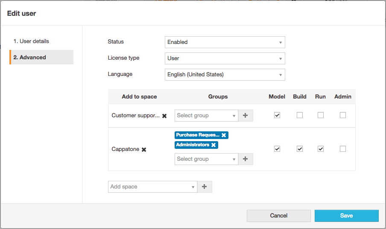
Task: Remove the Cappatone space
Action: click(144, 150)
